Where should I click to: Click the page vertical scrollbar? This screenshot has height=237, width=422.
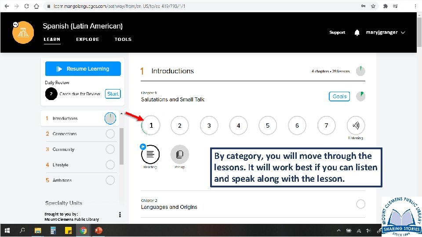tap(419, 32)
